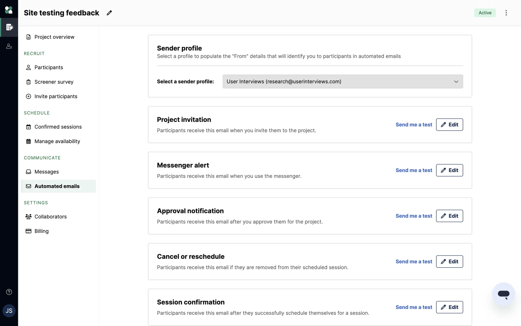This screenshot has height=326, width=521.
Task: Go to Project overview
Action: (54, 37)
